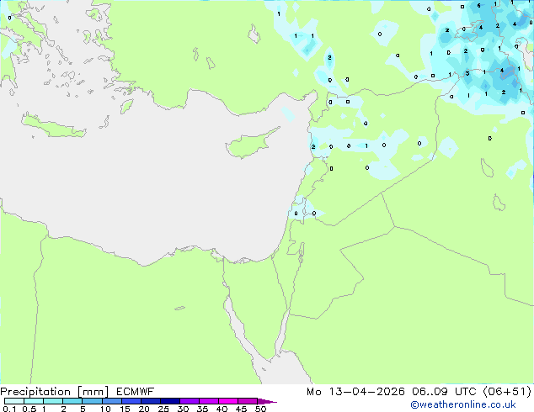This screenshot has height=412, width=534.
Task: Click the 0.5–1 mm legend color box
Action: [x=34, y=401]
